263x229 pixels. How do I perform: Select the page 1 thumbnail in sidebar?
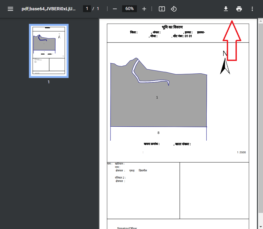49,51
